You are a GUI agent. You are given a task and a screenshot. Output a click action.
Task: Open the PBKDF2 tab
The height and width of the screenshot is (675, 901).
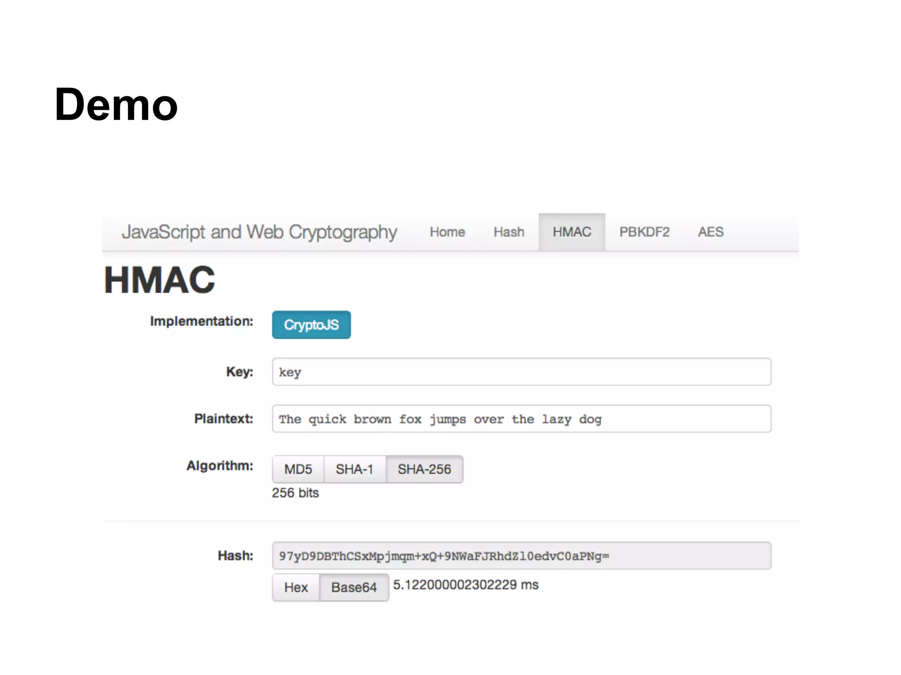tap(645, 232)
